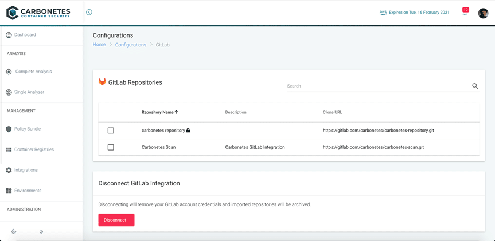Click the ADMINISTRATION section label
Viewport: 495px width, 241px height.
tap(24, 210)
